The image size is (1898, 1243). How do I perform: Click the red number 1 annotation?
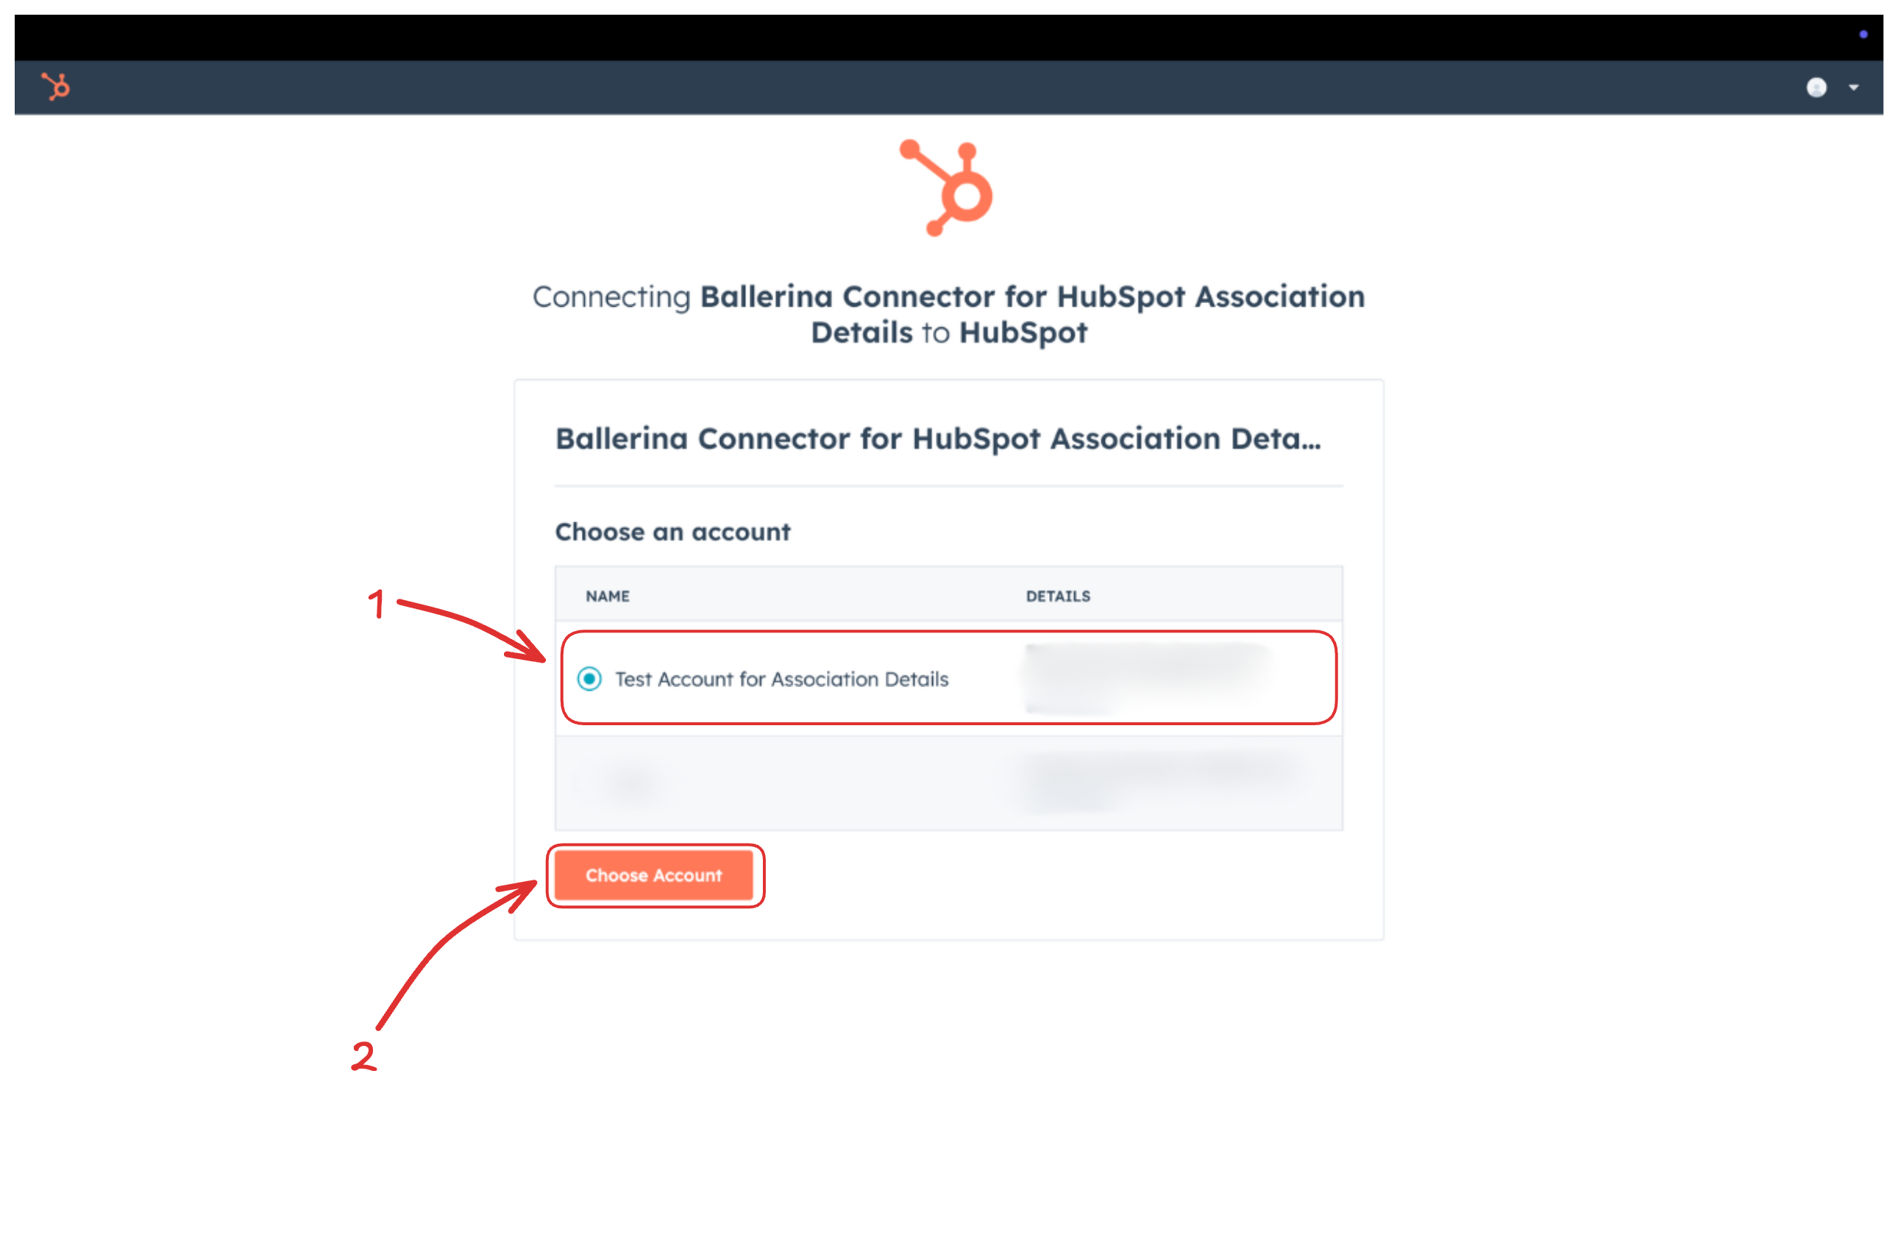[x=377, y=604]
